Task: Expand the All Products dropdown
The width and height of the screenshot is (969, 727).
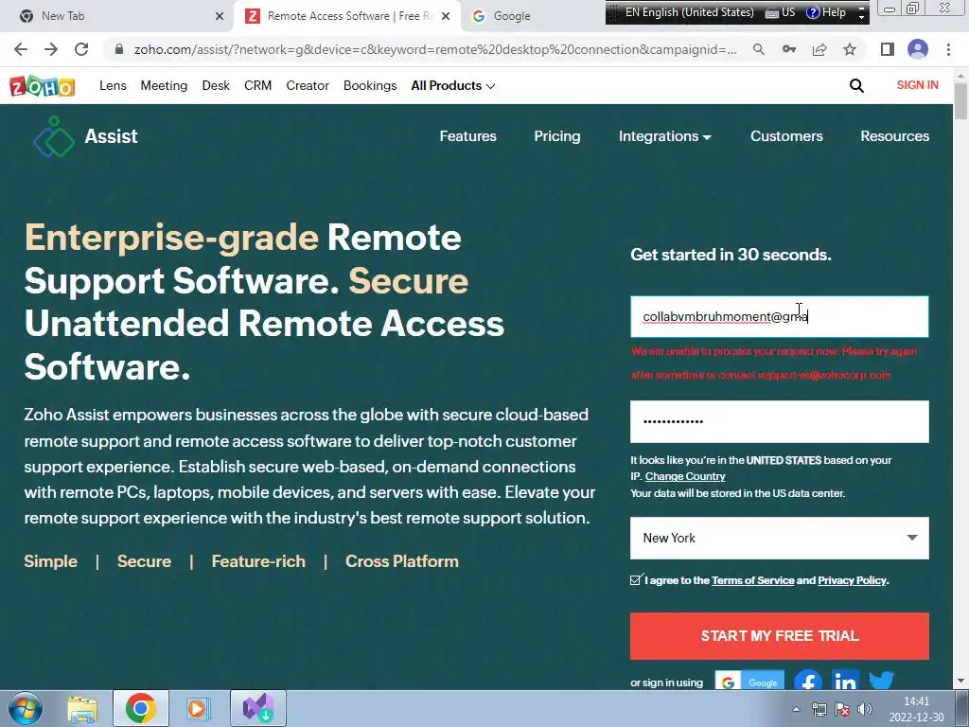Action: [x=453, y=86]
